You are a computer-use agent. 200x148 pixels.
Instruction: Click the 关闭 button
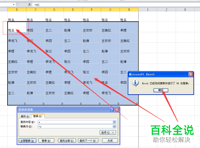click(110, 141)
